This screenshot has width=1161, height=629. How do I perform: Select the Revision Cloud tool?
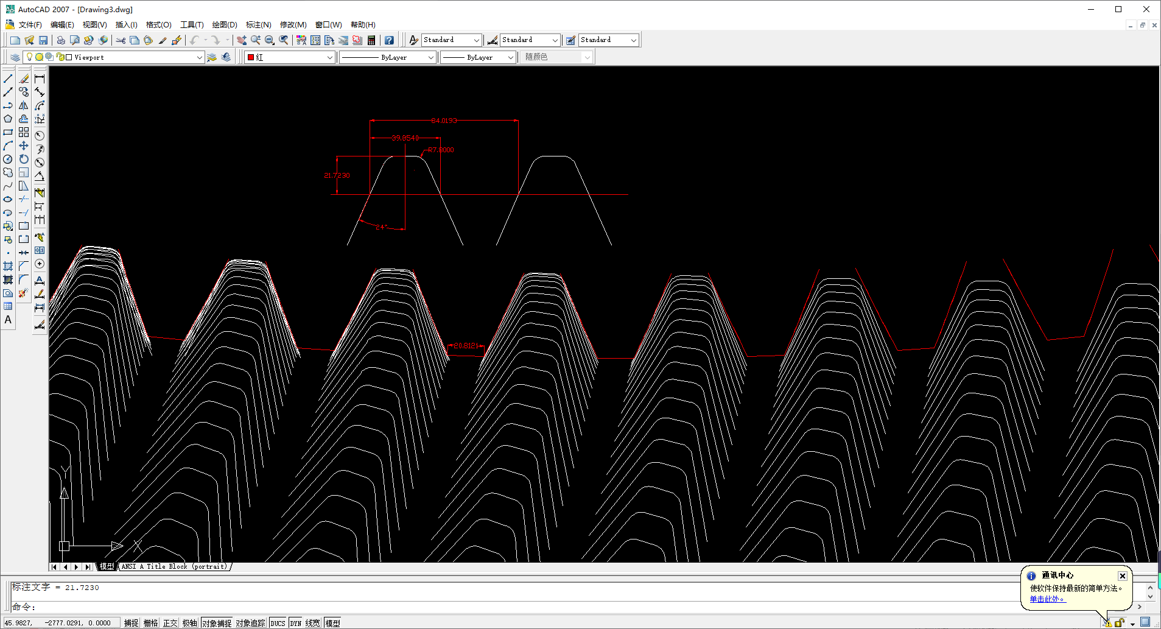coord(8,172)
